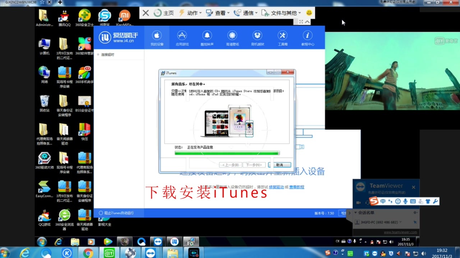Toggle the TeamViewer video camera icon

coord(358,202)
